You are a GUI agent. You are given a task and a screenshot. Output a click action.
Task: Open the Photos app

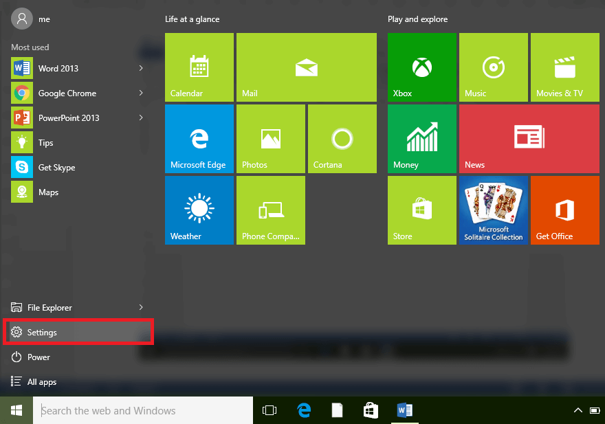[x=270, y=138]
